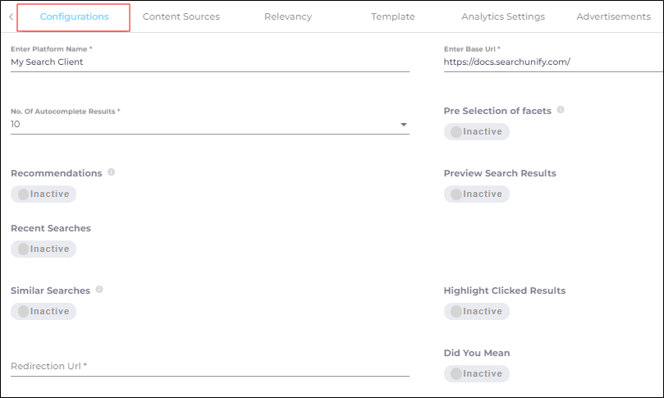This screenshot has width=664, height=398.
Task: Turn on Similar Searches toggle
Action: pyautogui.click(x=44, y=311)
